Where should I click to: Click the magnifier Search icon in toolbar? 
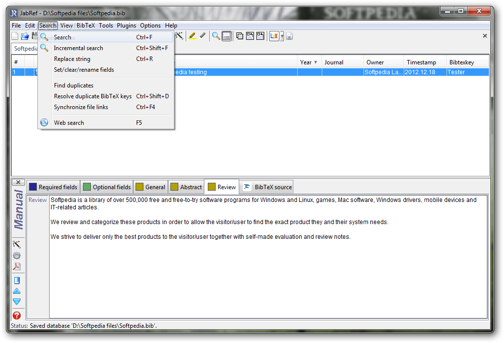coord(216,36)
